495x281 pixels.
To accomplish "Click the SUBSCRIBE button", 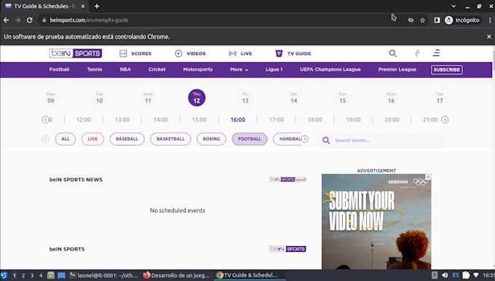I will [x=447, y=70].
